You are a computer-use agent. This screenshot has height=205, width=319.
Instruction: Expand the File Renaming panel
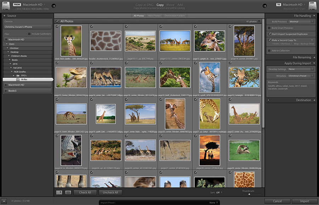tap(314, 58)
